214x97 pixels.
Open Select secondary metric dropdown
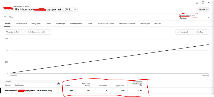[39, 32]
